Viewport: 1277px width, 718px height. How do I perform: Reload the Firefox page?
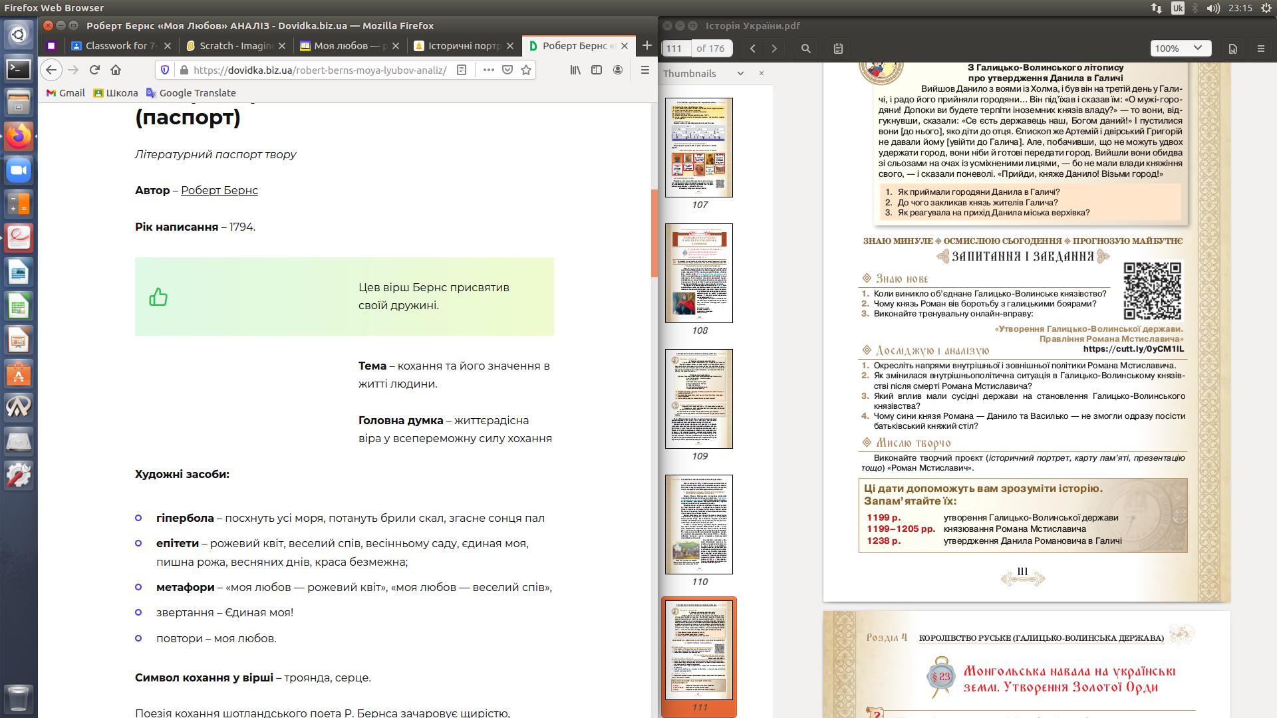pyautogui.click(x=94, y=70)
